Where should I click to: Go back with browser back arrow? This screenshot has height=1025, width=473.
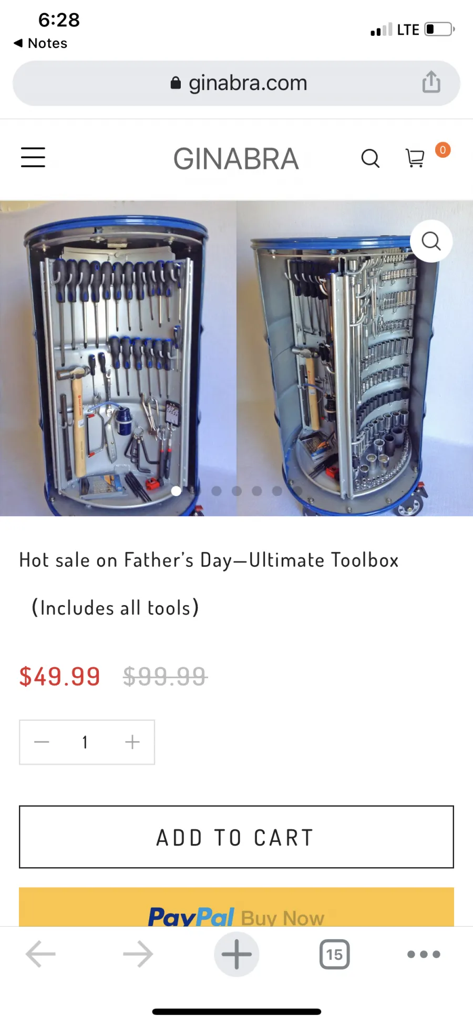click(40, 954)
